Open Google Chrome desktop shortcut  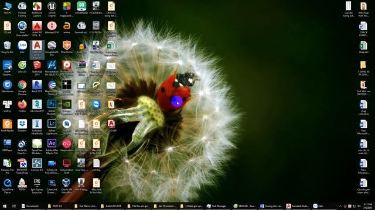pos(22,88)
